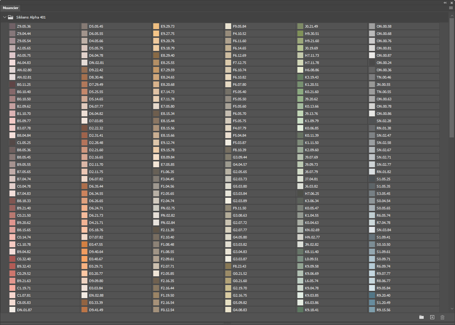Image resolution: width=455 pixels, height=325 pixels.
Task: Click the label G3.09.44
Action: (240, 157)
